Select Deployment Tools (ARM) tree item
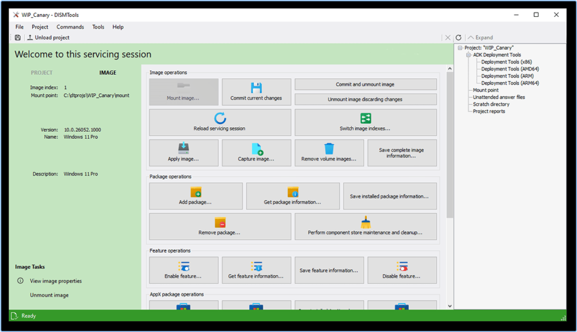Viewport: 577px width, 332px height. (x=507, y=76)
